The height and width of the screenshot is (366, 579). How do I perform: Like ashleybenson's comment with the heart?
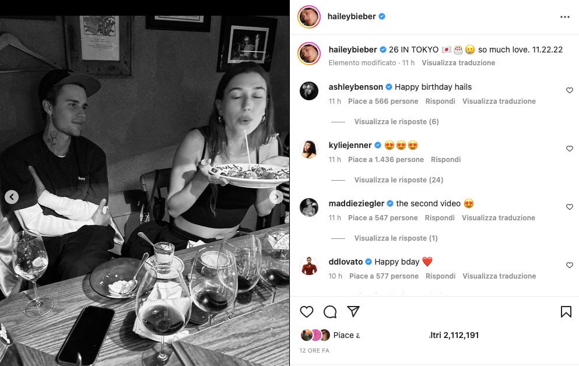pos(570,90)
